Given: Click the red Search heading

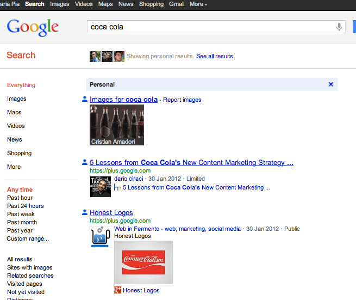Looking at the screenshot, I should coord(21,56).
